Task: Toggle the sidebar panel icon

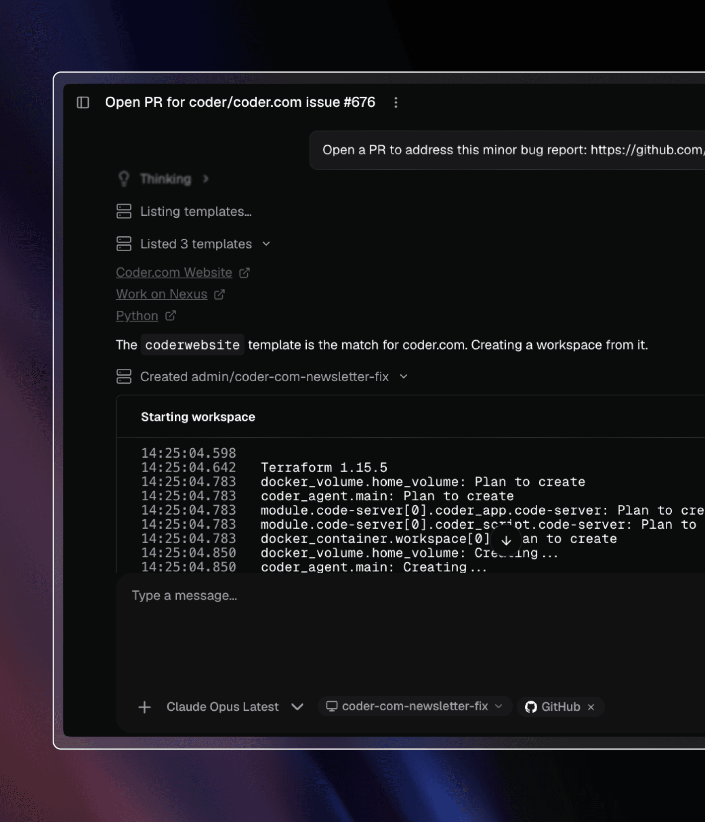Action: (x=83, y=102)
